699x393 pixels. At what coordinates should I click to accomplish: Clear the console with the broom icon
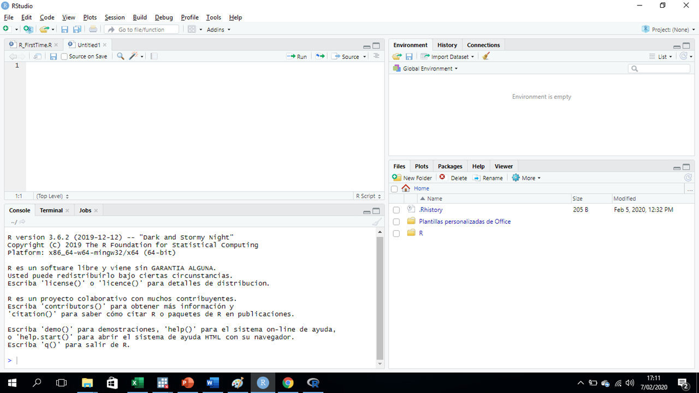coord(377,222)
